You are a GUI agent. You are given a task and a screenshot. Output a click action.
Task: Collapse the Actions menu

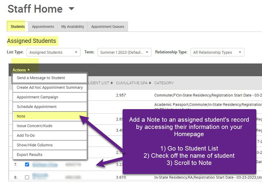click(21, 70)
